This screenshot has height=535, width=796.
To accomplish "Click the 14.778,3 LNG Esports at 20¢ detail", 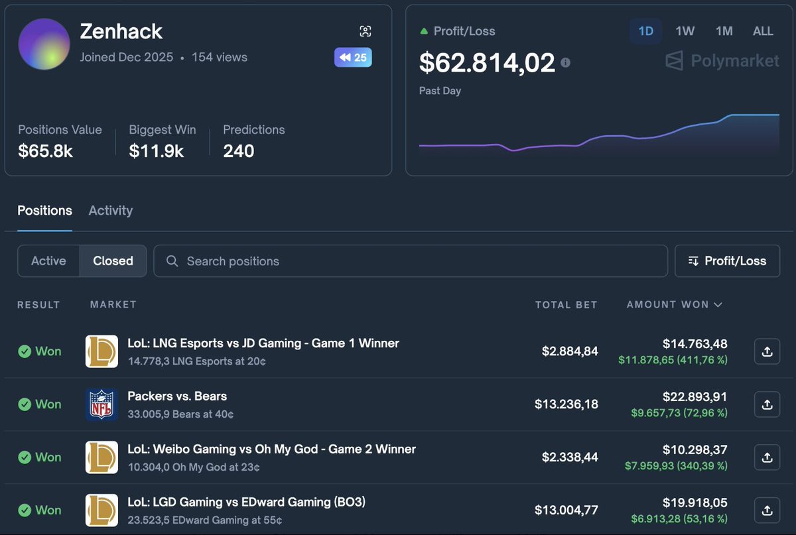I will 197,361.
